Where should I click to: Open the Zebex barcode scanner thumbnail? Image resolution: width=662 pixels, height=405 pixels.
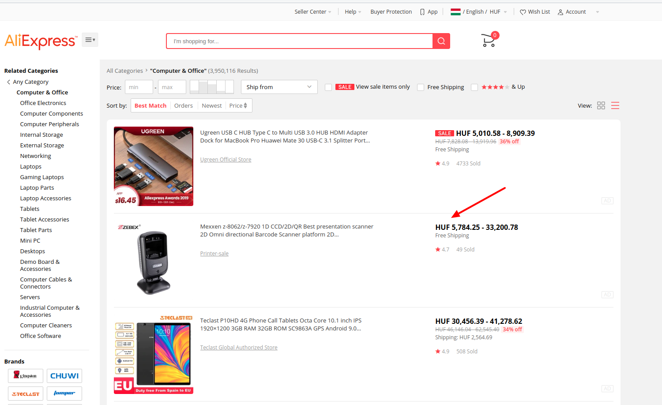point(154,260)
